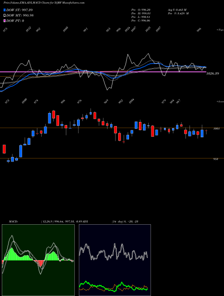Click the 1004 low label above candlesticks
Viewport: 224px width, 296px height.
click(x=131, y=101)
